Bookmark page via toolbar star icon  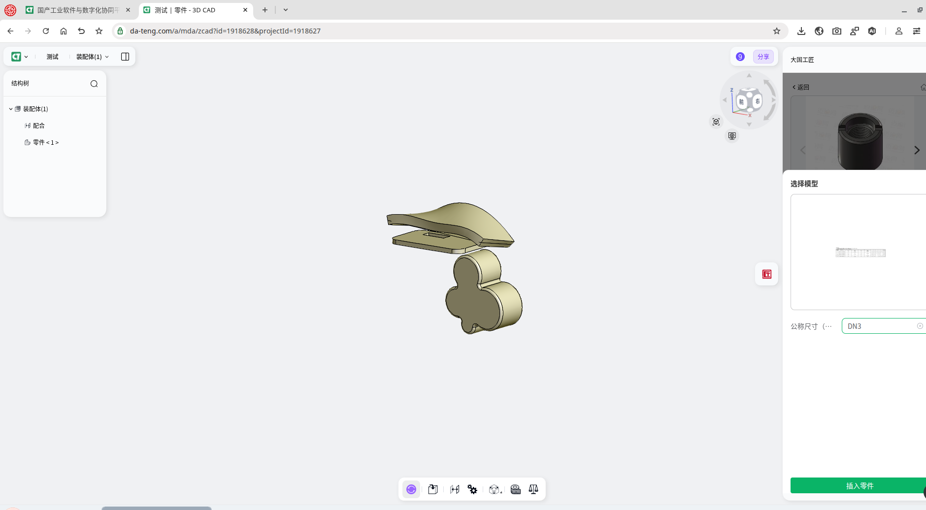click(99, 31)
